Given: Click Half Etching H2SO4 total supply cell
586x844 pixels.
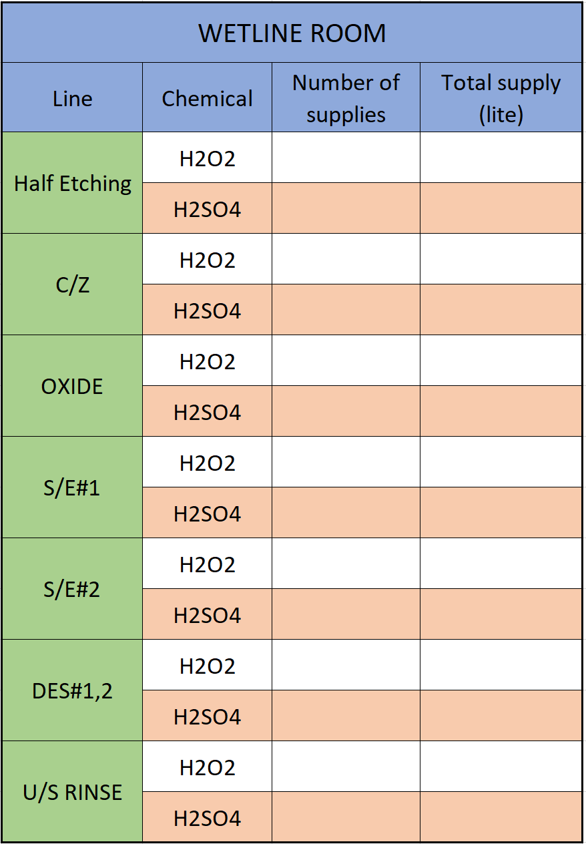Looking at the screenshot, I should pos(501,208).
